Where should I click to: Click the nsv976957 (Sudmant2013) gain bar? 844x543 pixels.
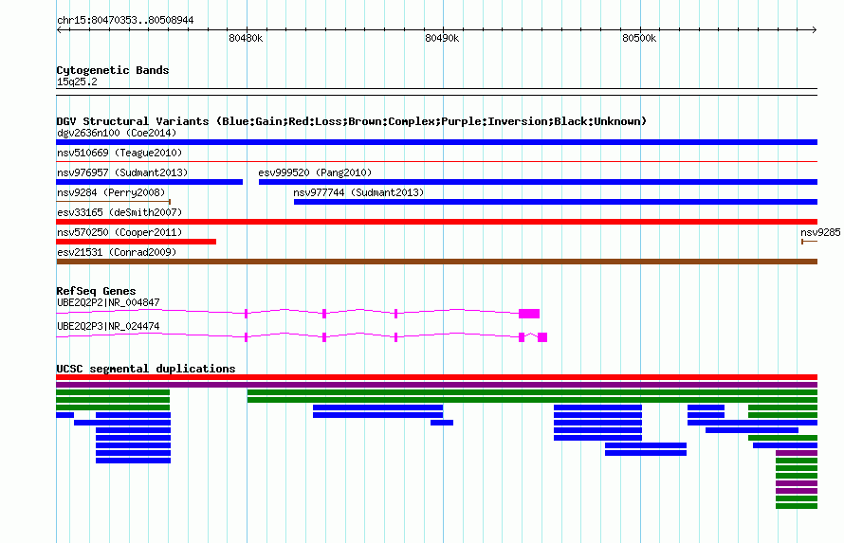(x=149, y=182)
